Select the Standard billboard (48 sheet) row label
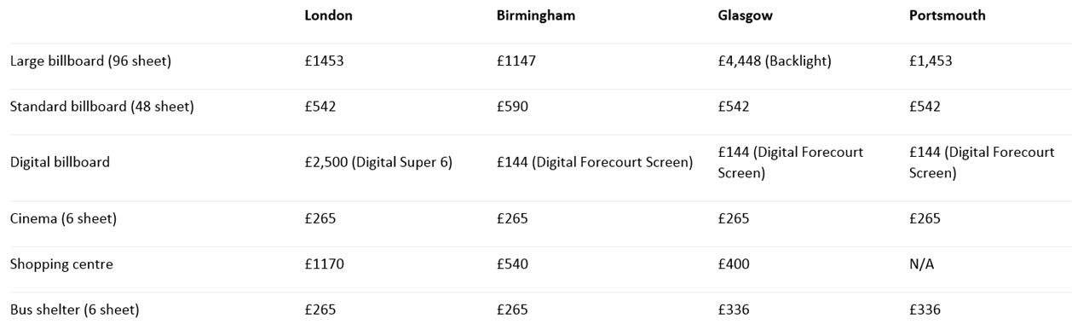The width and height of the screenshot is (1072, 336). point(101,107)
